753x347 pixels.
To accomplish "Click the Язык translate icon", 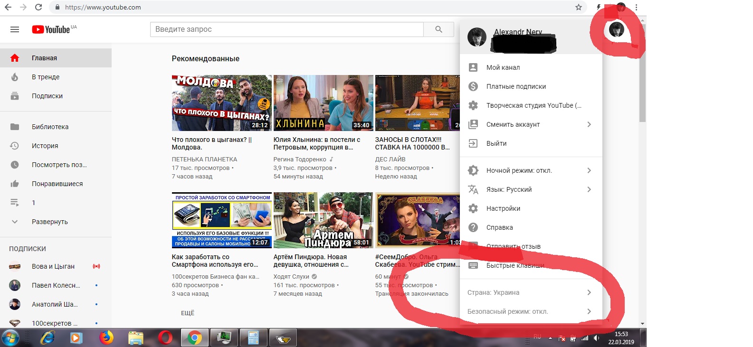I will pos(473,189).
